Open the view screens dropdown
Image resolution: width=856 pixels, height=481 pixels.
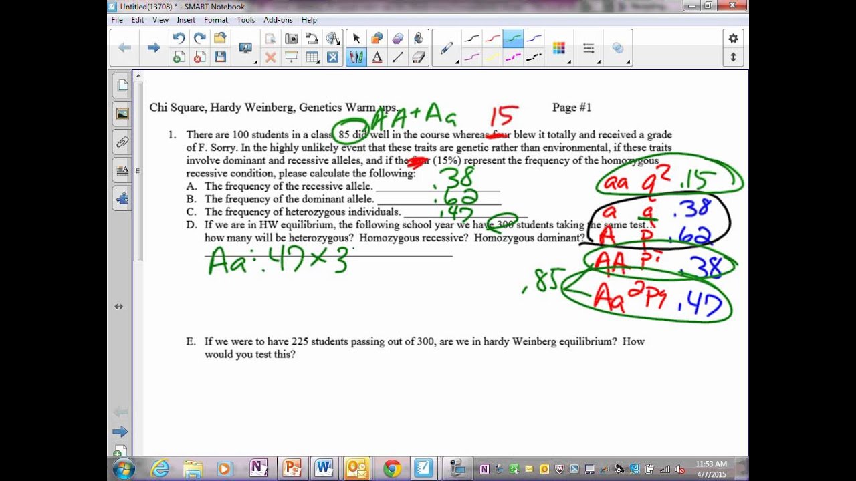(x=247, y=48)
